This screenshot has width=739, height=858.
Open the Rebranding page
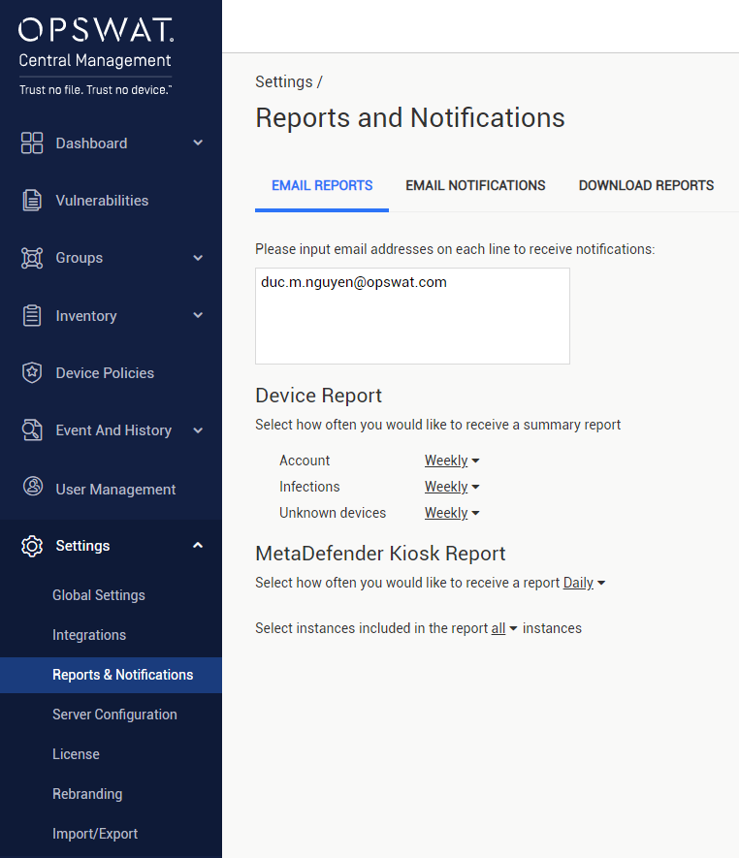click(87, 794)
